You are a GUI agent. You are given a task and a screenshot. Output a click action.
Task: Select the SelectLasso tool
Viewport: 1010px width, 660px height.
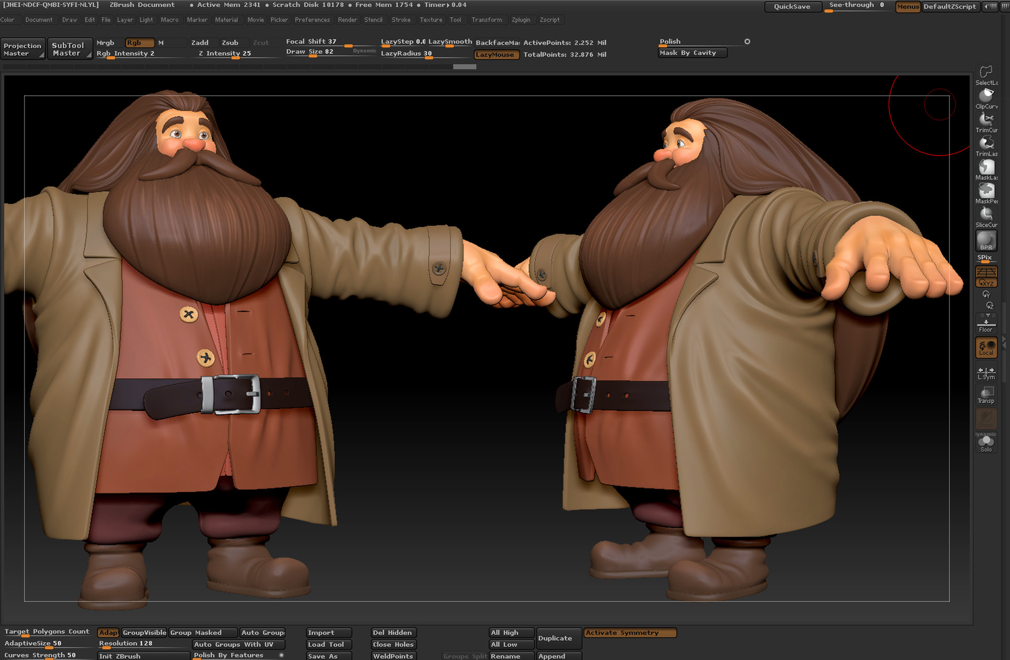pos(985,72)
